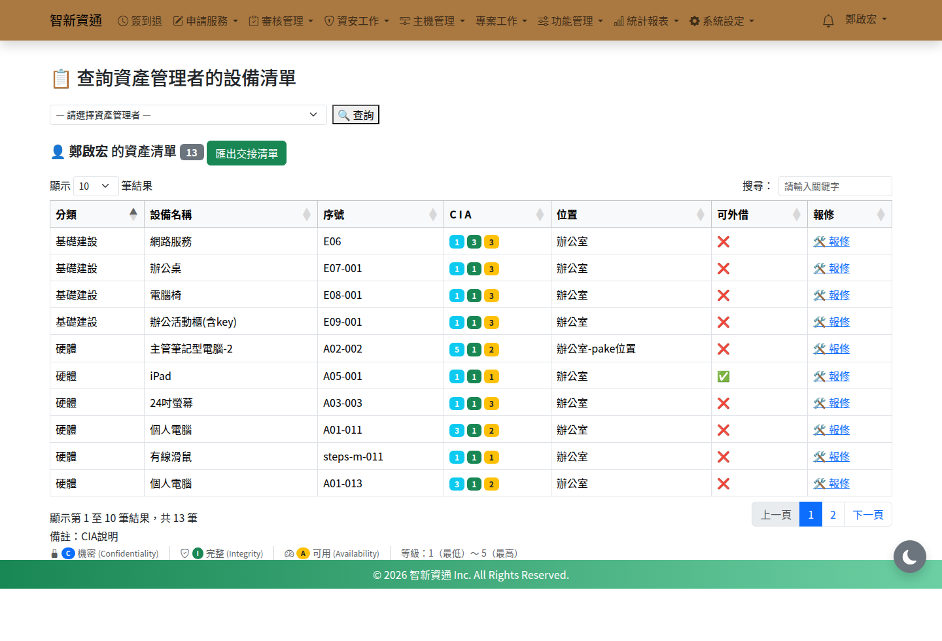Click the asset count badge 13
The height and width of the screenshot is (641, 942).
(192, 152)
